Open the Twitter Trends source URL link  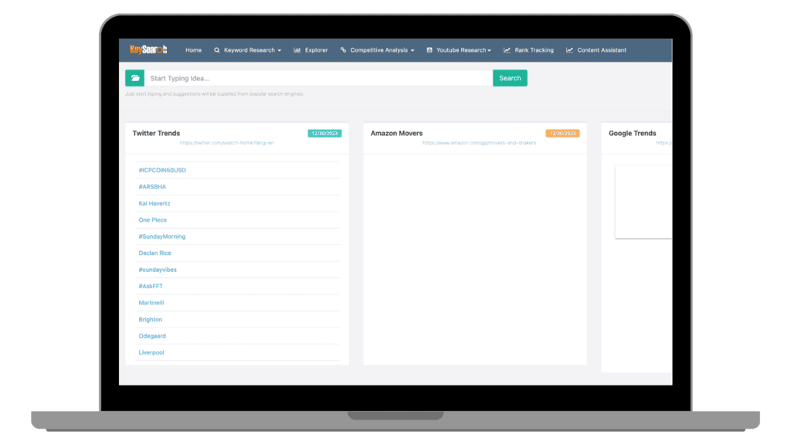(x=227, y=143)
